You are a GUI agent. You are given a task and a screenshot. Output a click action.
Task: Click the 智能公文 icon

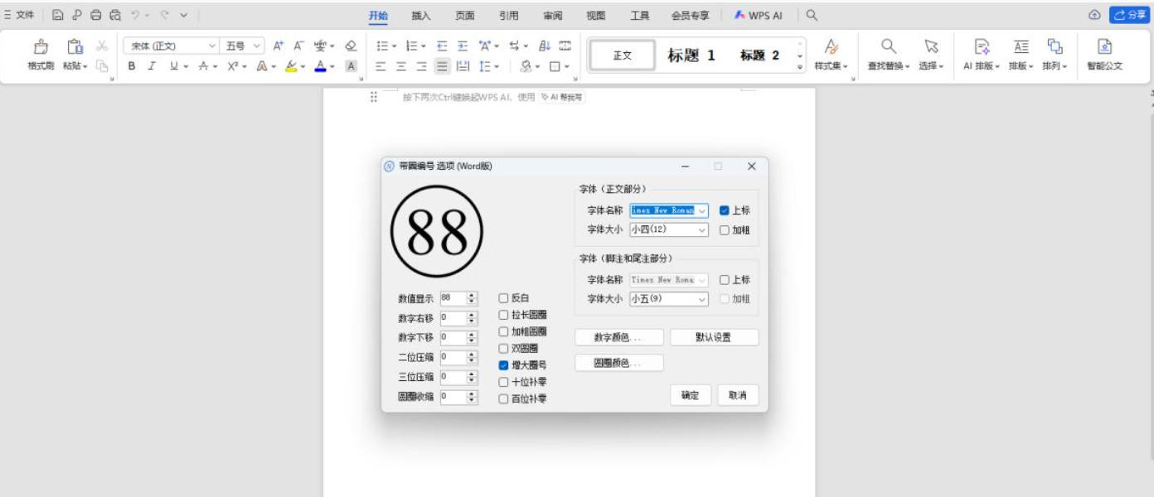click(1104, 47)
